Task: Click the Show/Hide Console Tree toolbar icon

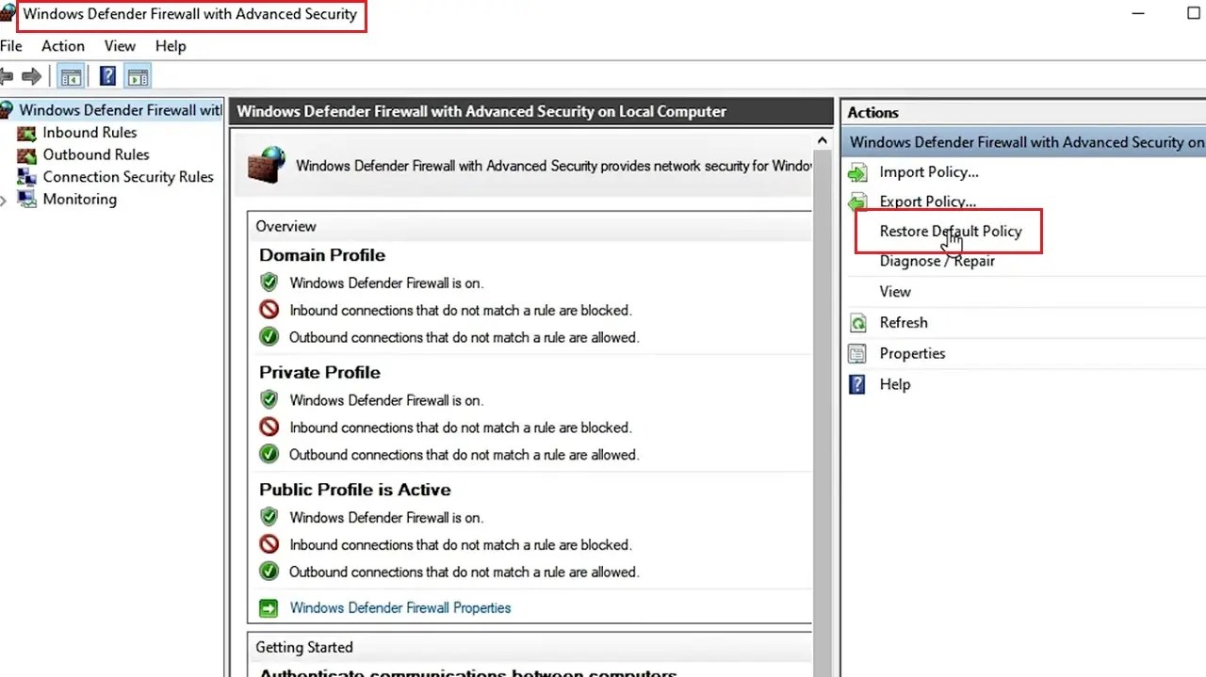Action: pyautogui.click(x=71, y=76)
